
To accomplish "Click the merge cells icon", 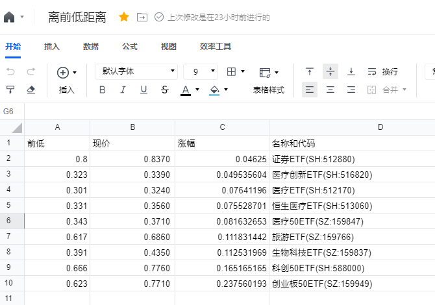I will pyautogui.click(x=372, y=90).
